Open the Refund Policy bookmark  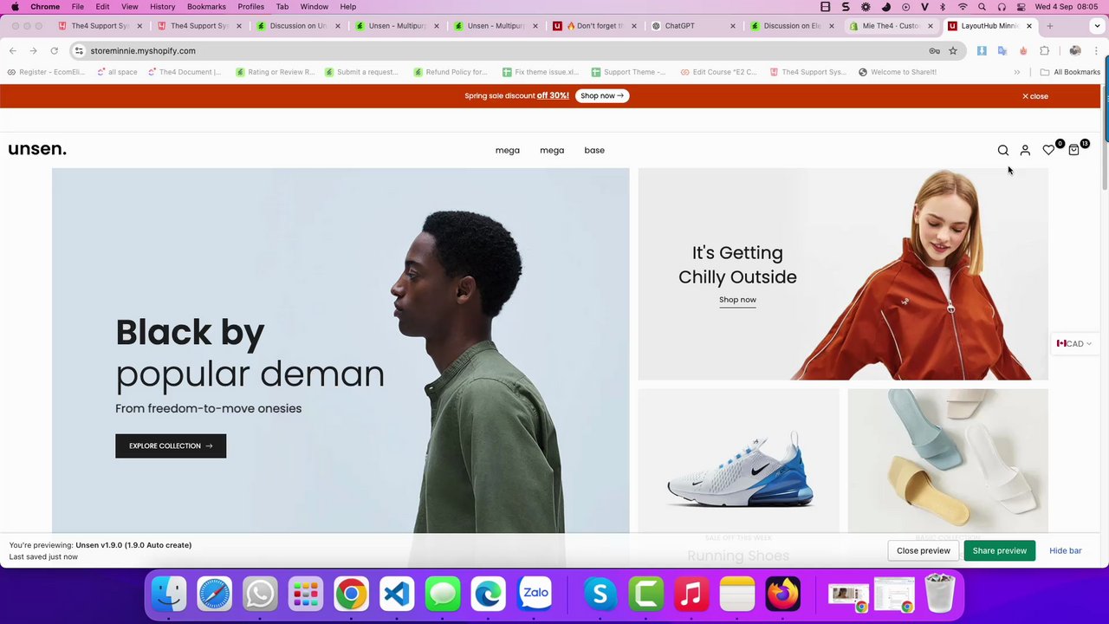coord(451,72)
